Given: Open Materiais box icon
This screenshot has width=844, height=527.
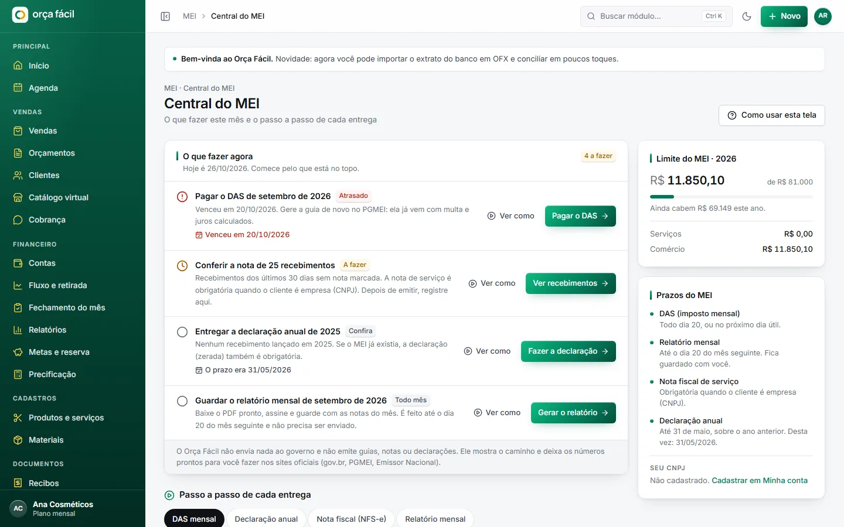Looking at the screenshot, I should (18, 440).
